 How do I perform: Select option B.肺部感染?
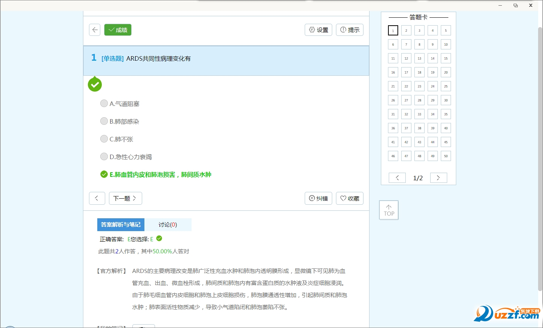pyautogui.click(x=120, y=121)
